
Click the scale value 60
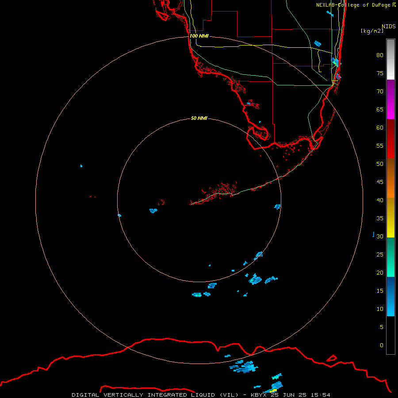pos(380,128)
